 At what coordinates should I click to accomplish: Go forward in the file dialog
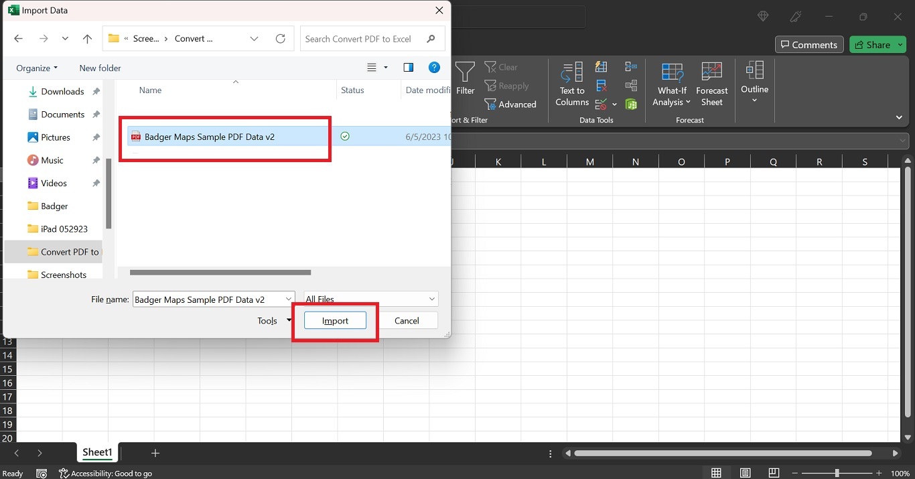[x=44, y=39]
